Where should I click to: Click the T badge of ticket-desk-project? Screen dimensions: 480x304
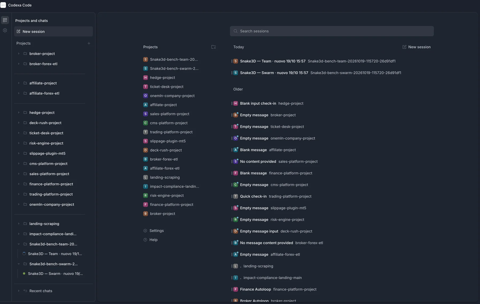(x=145, y=87)
